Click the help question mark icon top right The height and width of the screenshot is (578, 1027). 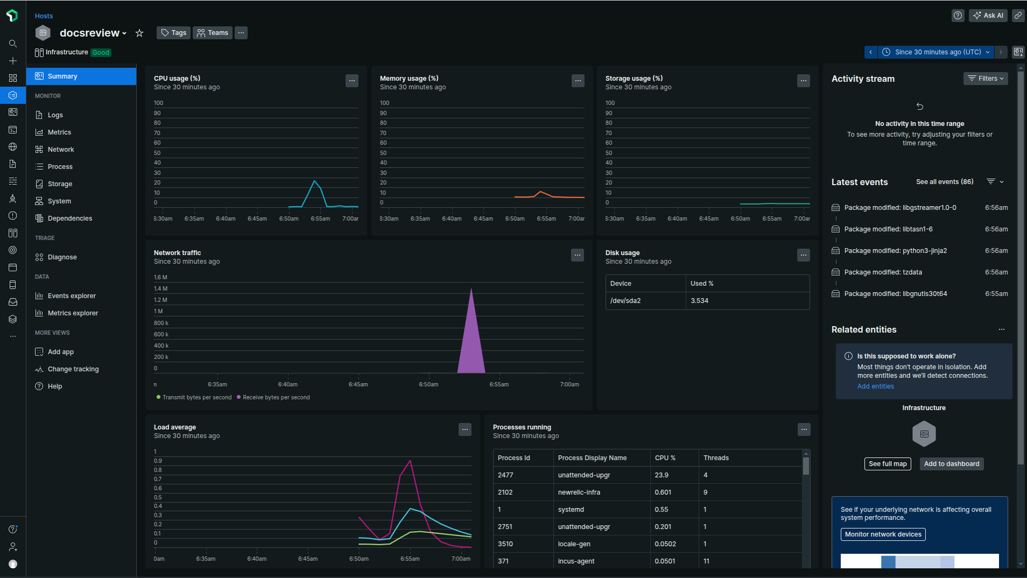(x=958, y=16)
